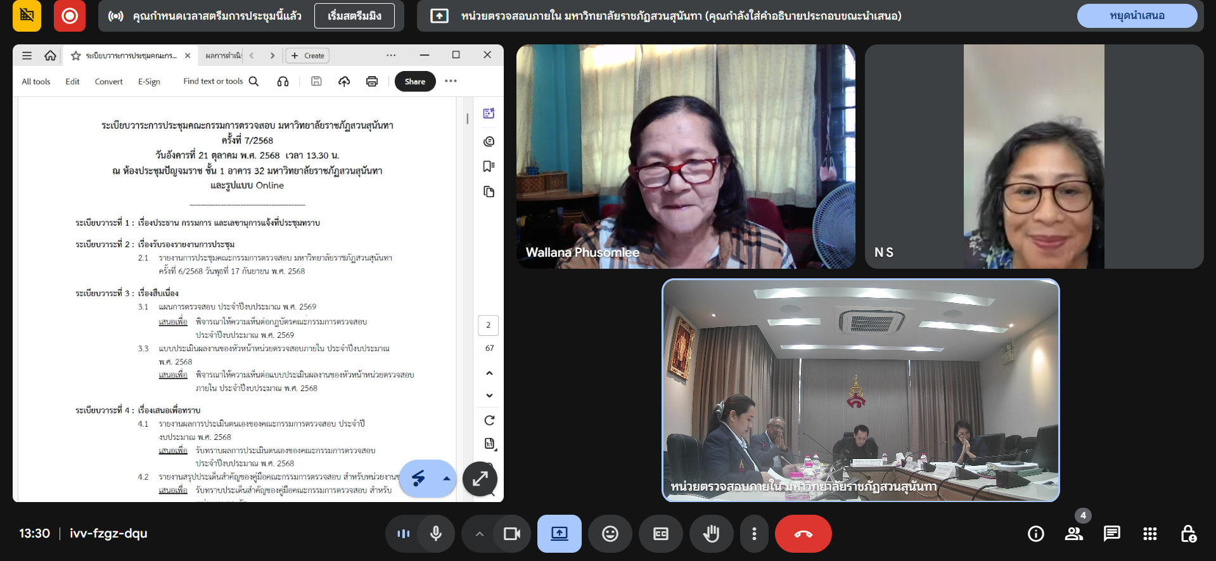Viewport: 1216px width, 561px height.
Task: Open the in-call chat panel
Action: coord(1111,534)
